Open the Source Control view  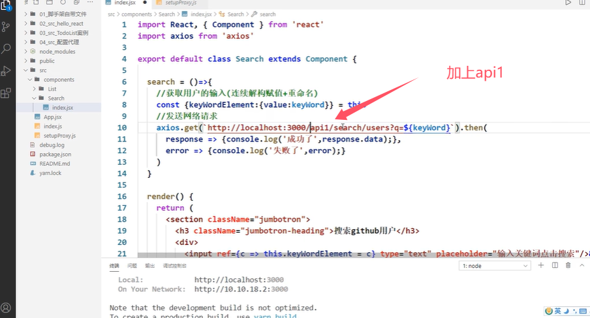coord(6,27)
